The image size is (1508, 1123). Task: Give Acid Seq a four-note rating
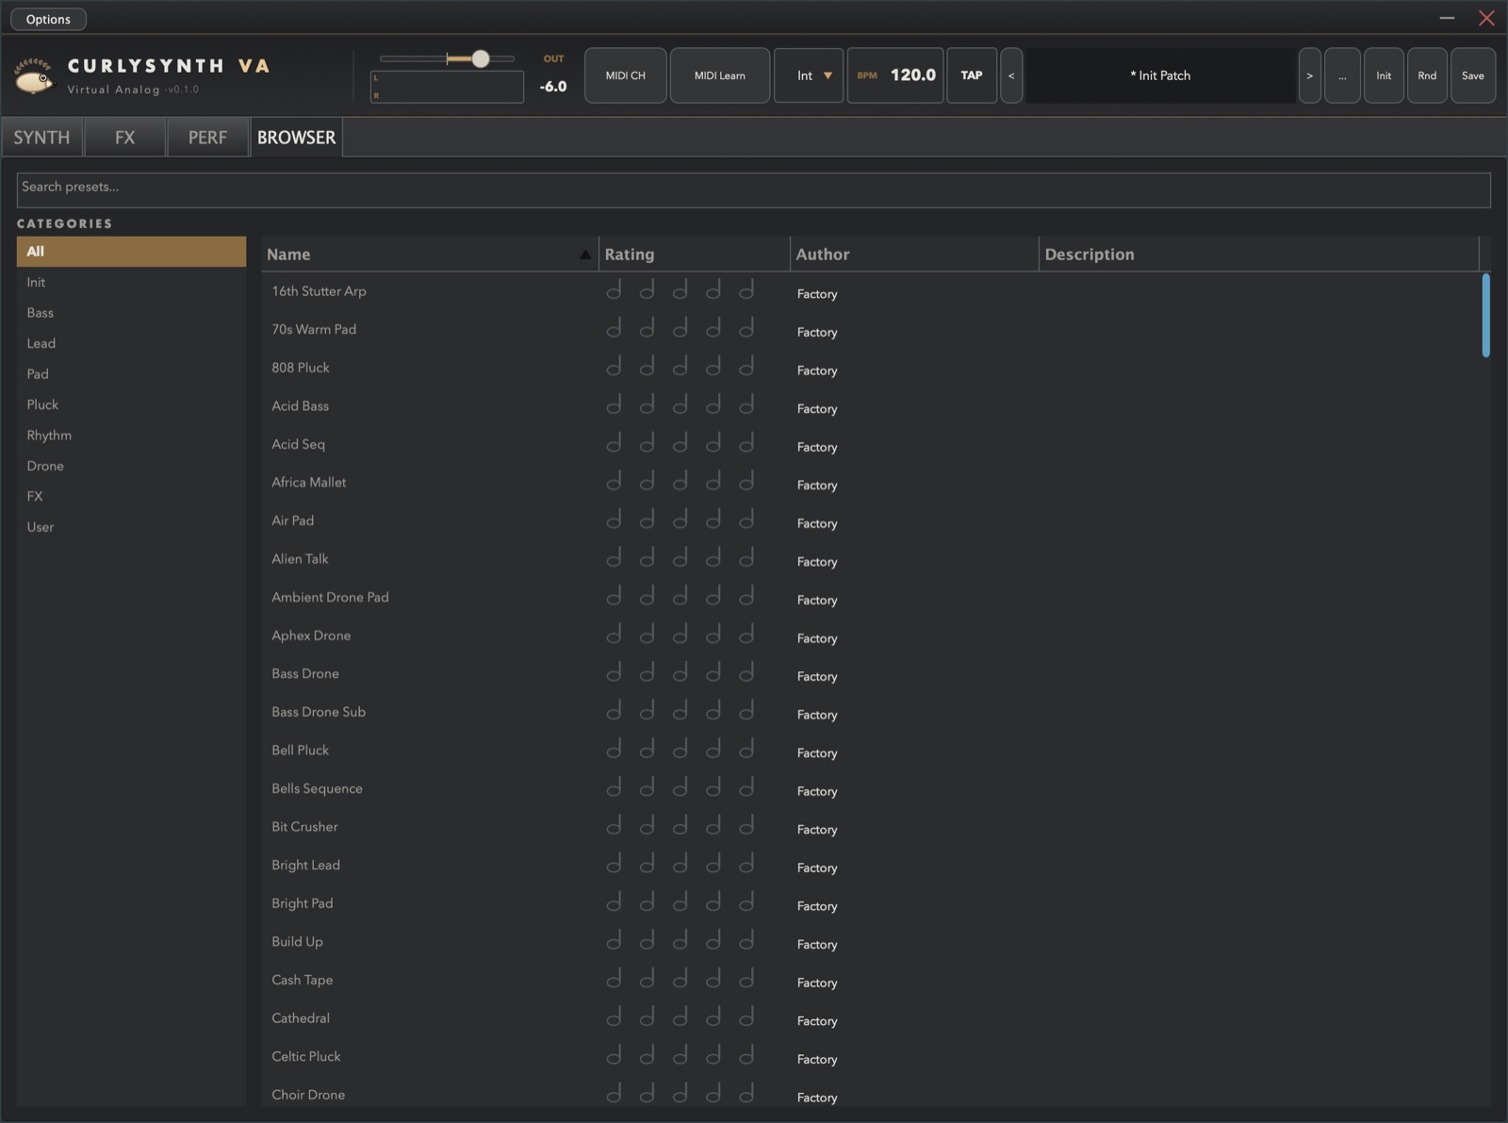pos(713,443)
